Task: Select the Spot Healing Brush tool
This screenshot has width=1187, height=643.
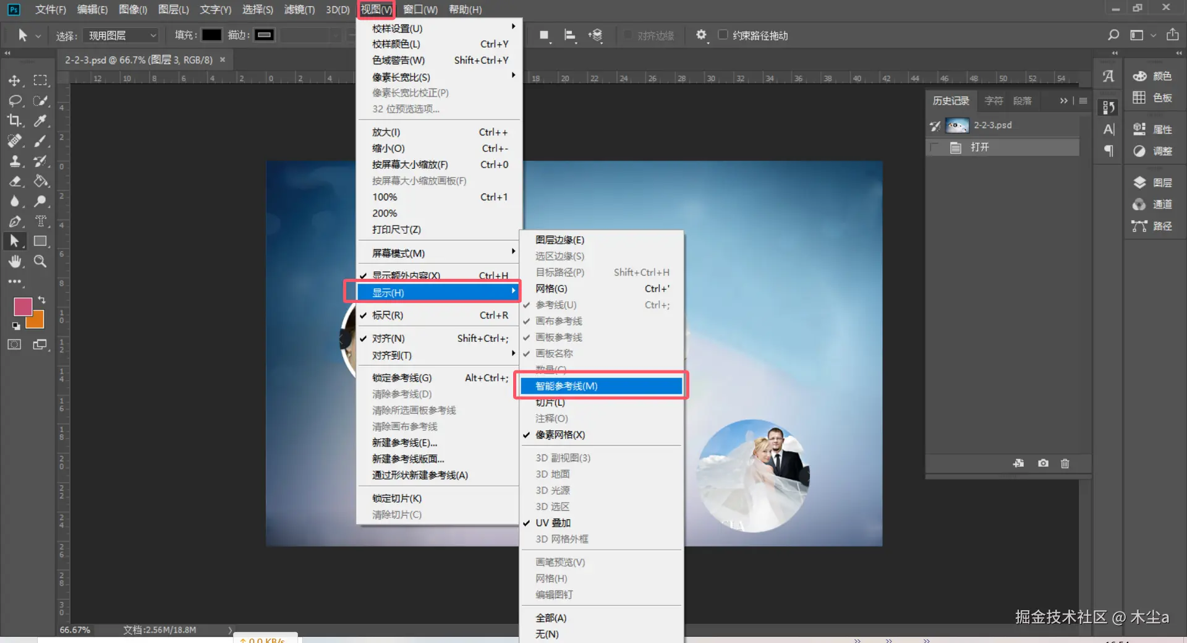Action: [14, 141]
